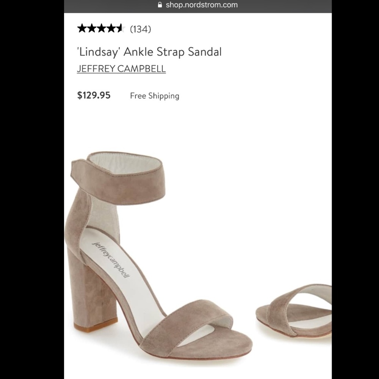The width and height of the screenshot is (379, 379).
Task: Select the $129.95 price text
Action: (x=93, y=96)
